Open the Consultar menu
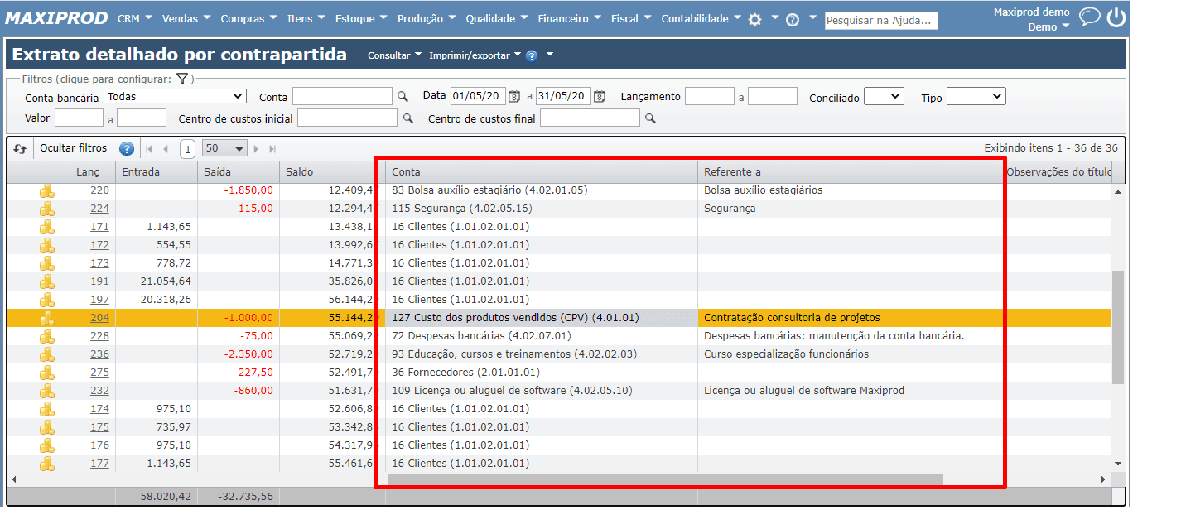This screenshot has height=510, width=1181. point(394,55)
